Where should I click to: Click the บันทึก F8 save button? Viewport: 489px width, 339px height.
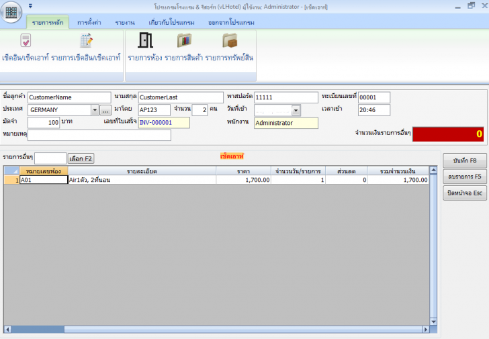pyautogui.click(x=465, y=161)
